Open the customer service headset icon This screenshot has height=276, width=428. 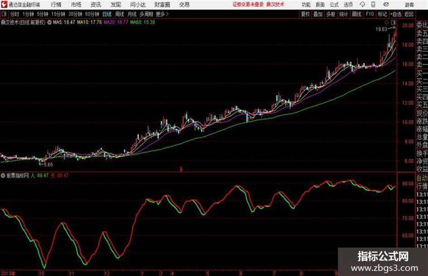click(362, 5)
